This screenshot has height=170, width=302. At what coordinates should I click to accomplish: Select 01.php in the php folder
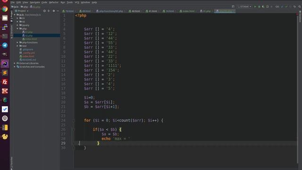point(29,32)
